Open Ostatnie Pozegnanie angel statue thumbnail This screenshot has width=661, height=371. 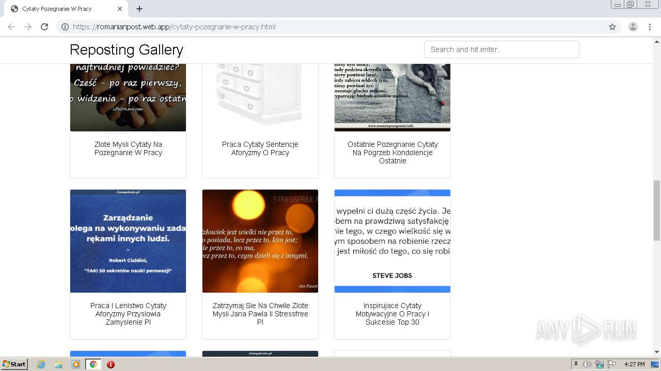tap(392, 97)
